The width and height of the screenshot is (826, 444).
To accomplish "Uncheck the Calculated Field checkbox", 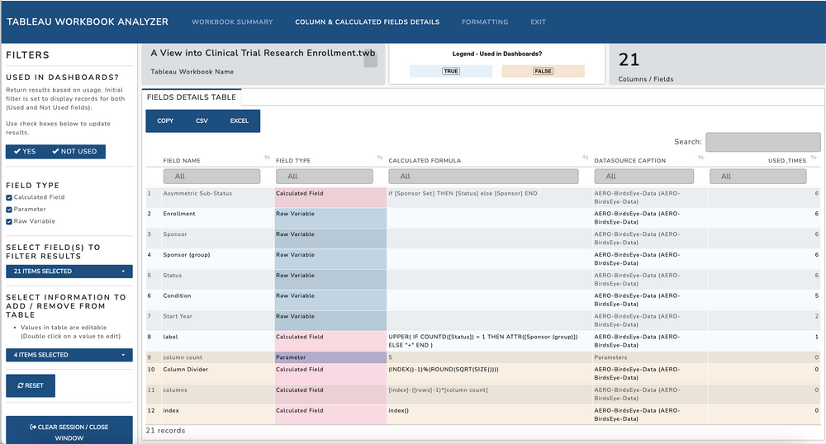I will click(x=9, y=198).
